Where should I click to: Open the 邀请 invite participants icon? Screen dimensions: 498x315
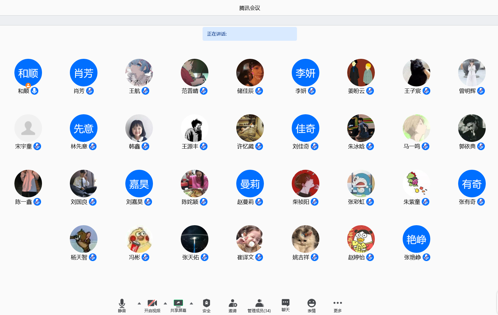[232, 303]
